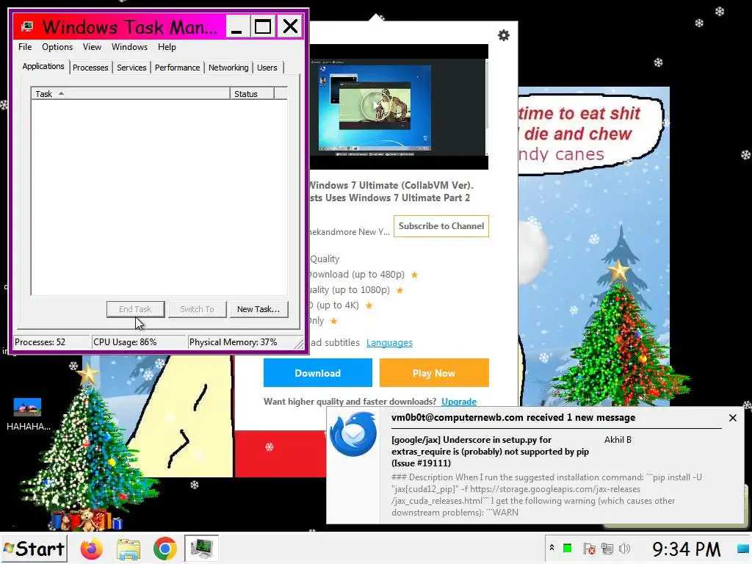752x564 pixels.
Task: Open the View menu
Action: [92, 47]
